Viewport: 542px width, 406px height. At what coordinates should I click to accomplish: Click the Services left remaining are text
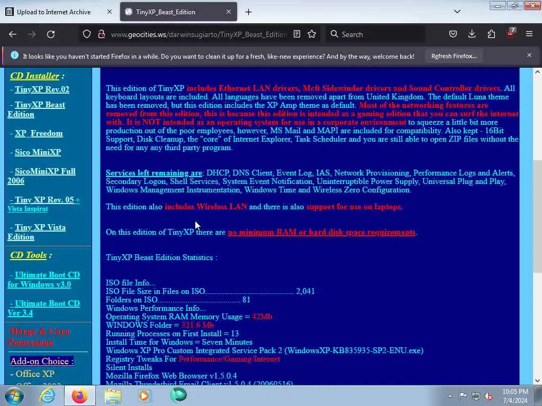(x=154, y=173)
